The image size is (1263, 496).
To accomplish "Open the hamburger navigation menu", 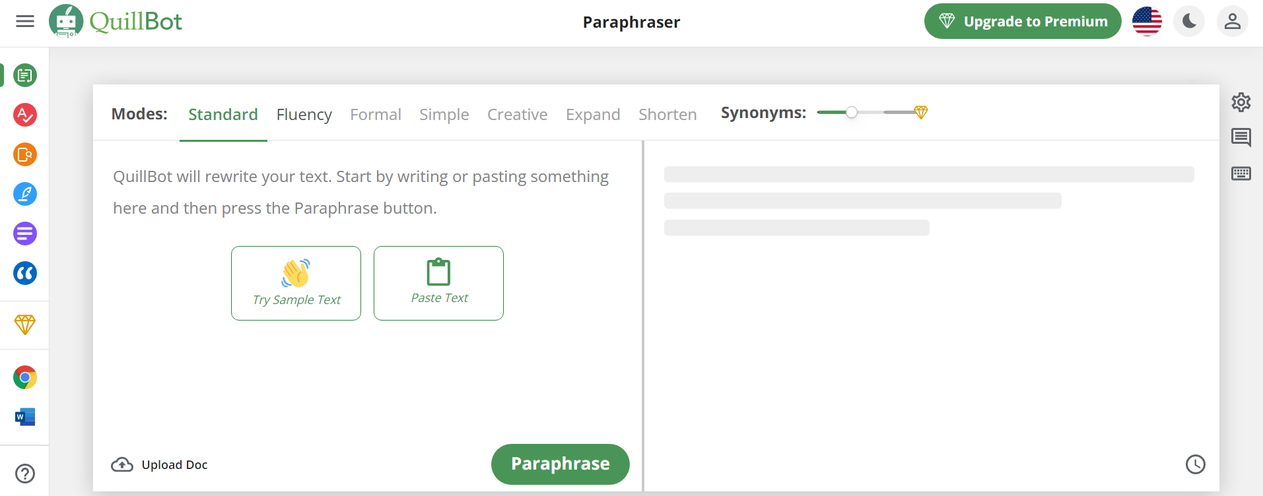I will tap(25, 21).
